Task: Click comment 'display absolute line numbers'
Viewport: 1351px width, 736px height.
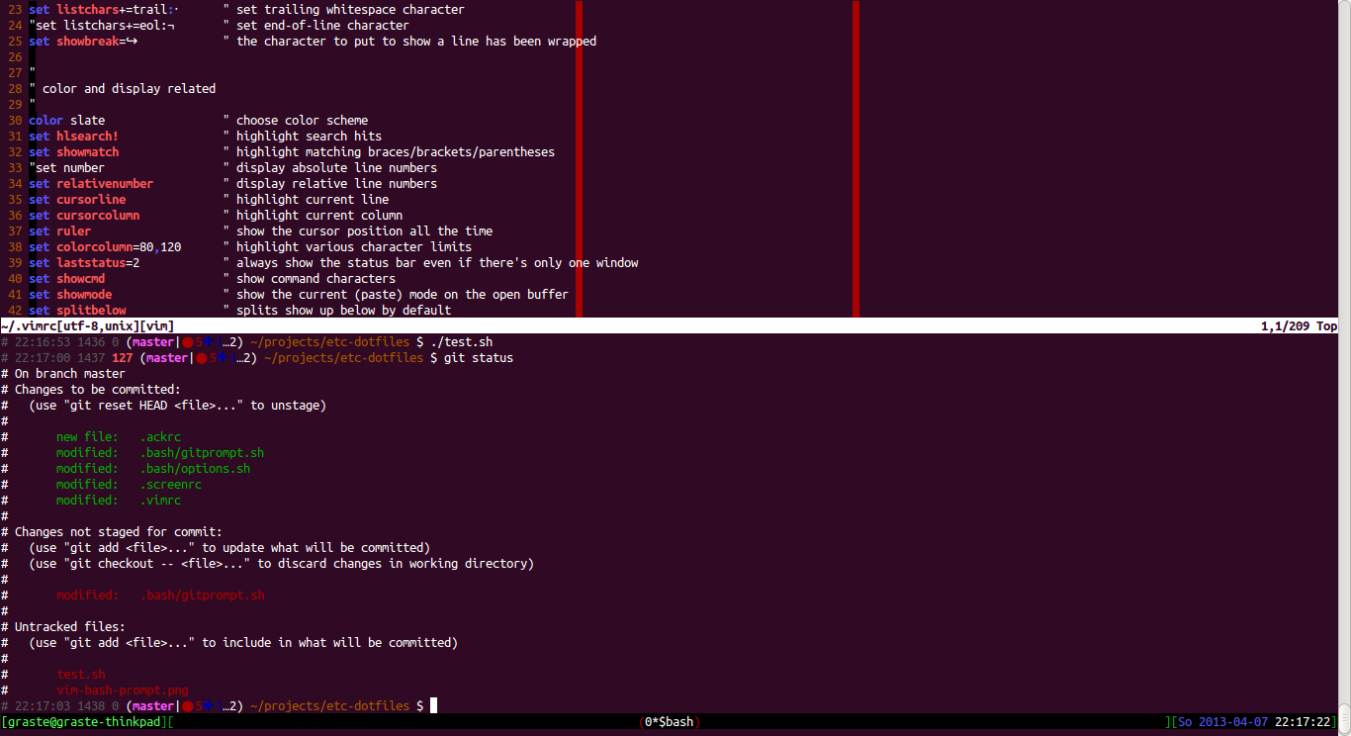Action: coord(336,167)
